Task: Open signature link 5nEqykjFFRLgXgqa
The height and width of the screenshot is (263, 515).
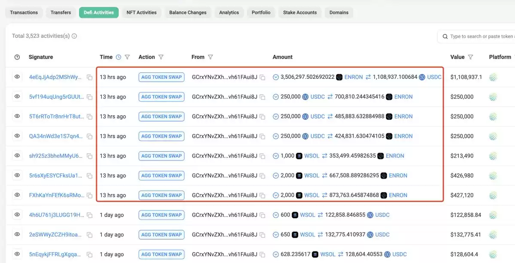Action: [x=55, y=254]
